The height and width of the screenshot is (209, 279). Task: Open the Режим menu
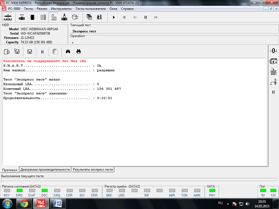[42, 9]
